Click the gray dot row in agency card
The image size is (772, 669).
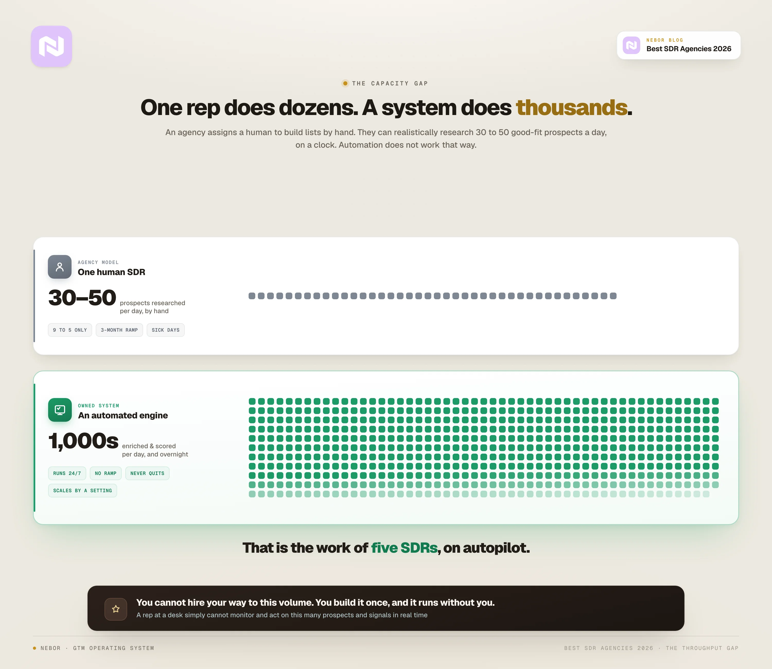tap(432, 296)
